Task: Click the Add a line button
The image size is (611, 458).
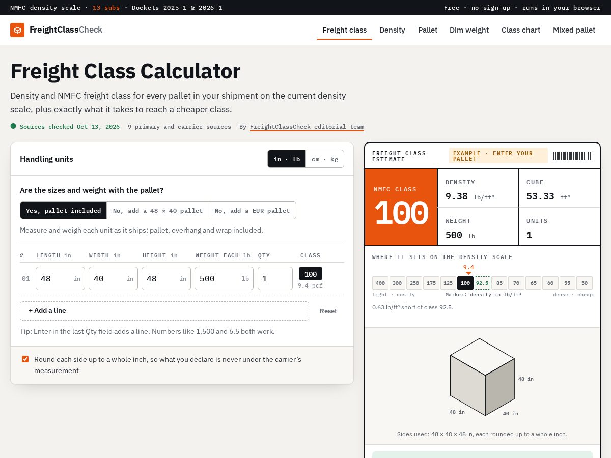Action: (164, 311)
